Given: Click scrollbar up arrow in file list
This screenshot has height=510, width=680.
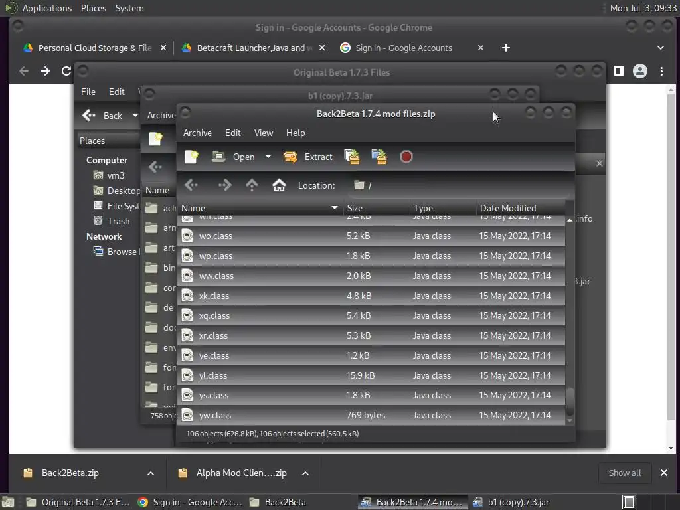Looking at the screenshot, I should point(569,220).
